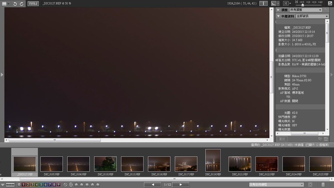Select thumbnail _DSC0127.NEF

24,164
